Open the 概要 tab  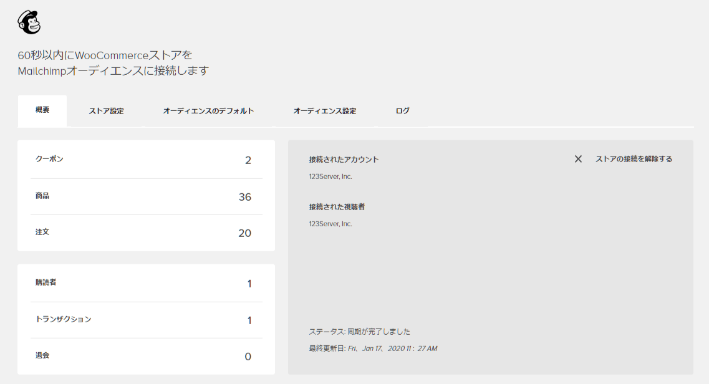point(42,111)
